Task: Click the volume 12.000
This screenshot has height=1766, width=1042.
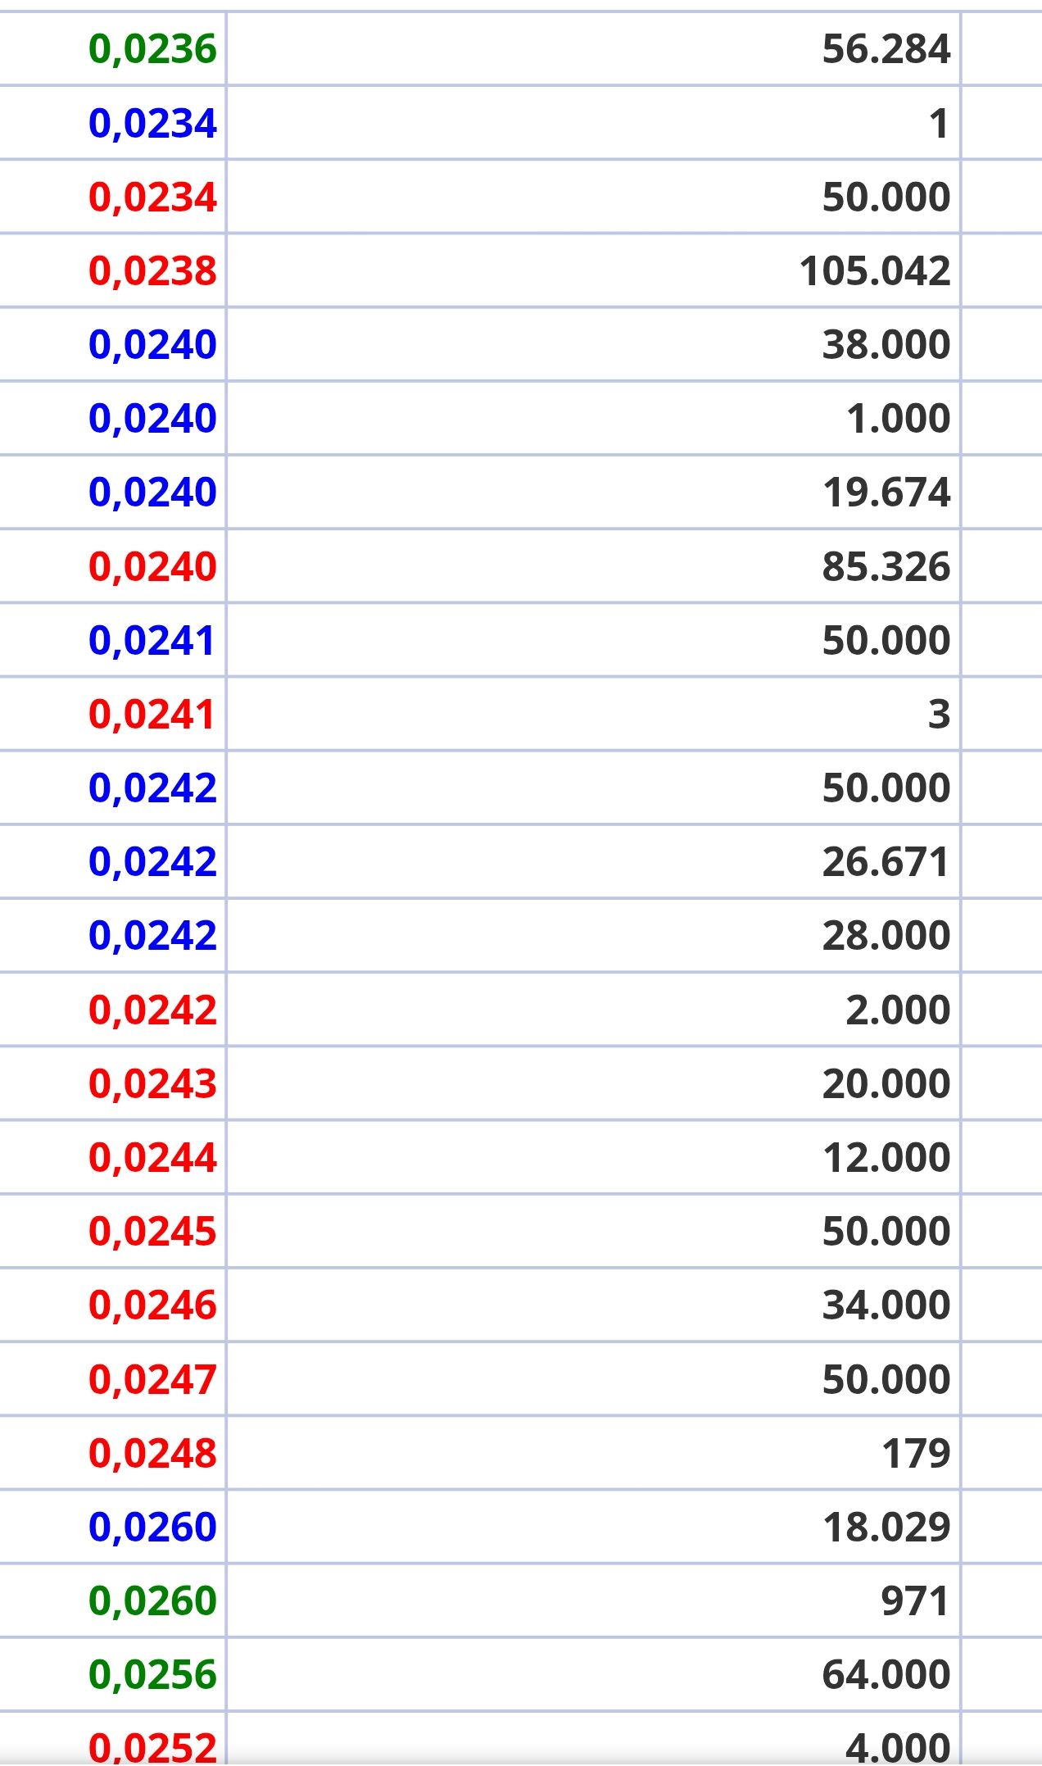Action: 886,1158
